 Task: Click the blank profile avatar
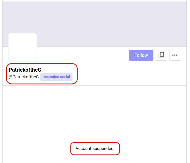click(x=23, y=47)
